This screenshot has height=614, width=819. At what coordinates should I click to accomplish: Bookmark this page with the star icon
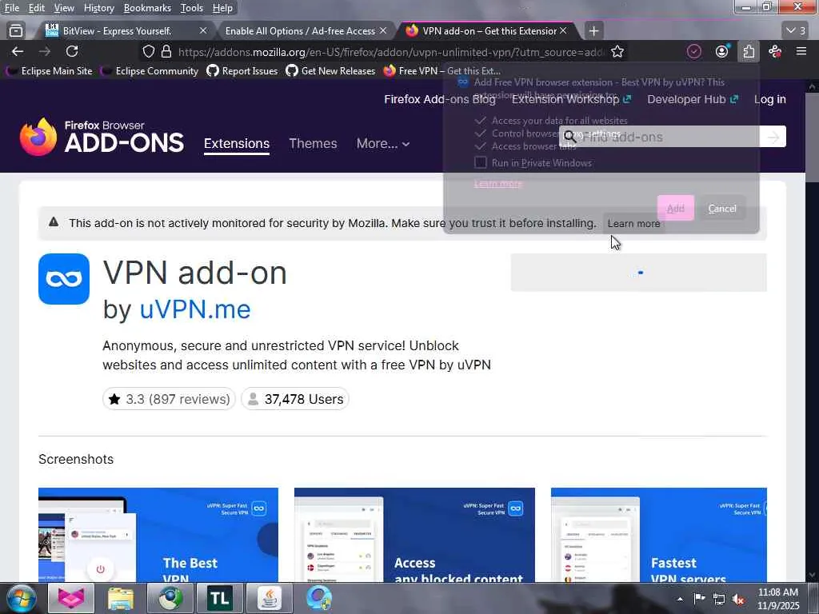(617, 51)
